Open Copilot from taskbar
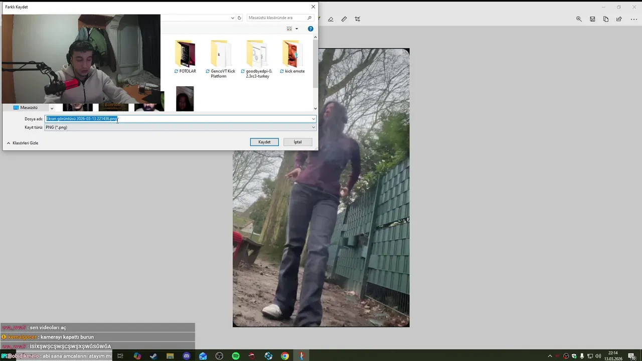 point(137,356)
